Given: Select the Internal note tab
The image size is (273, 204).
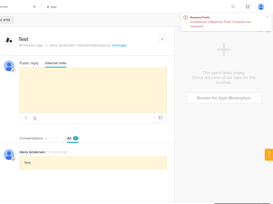Looking at the screenshot, I should [x=56, y=63].
